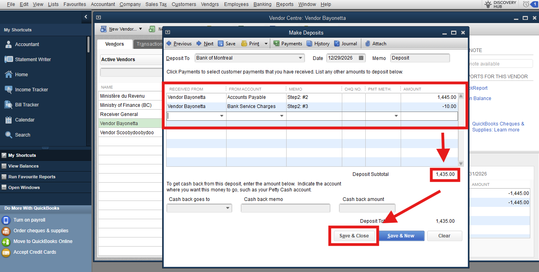Click the Print icon in toolbar
Screen dimensions: 539x272
(244, 44)
